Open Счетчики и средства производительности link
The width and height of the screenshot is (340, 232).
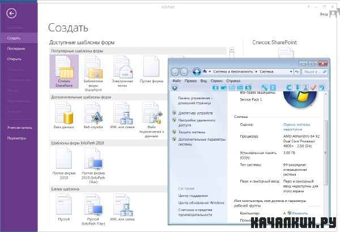tap(195, 212)
